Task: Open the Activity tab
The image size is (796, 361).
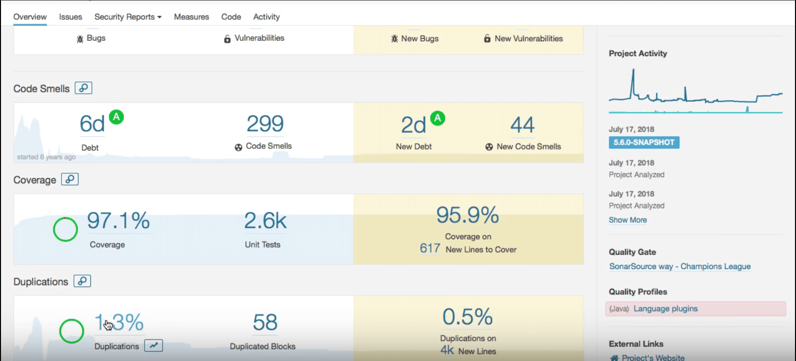Action: 266,17
